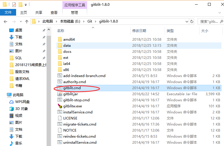Open 下载 quick access item at top
This screenshot has width=224, height=146.
click(x=16, y=37)
